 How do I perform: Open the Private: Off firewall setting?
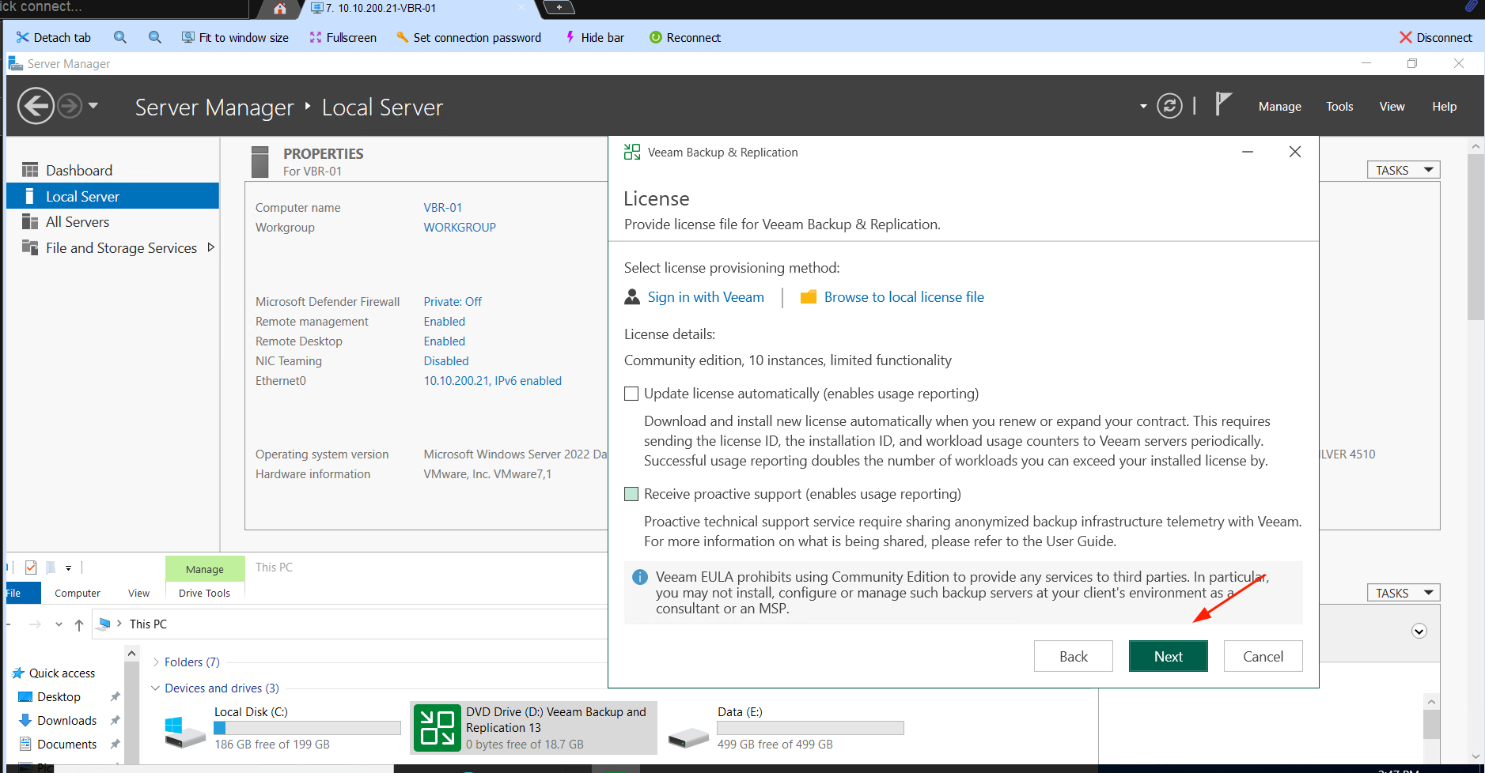[453, 302]
